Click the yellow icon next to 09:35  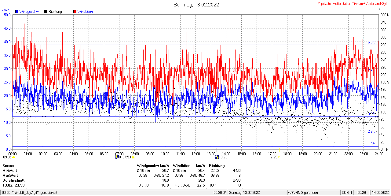tap(14, 157)
